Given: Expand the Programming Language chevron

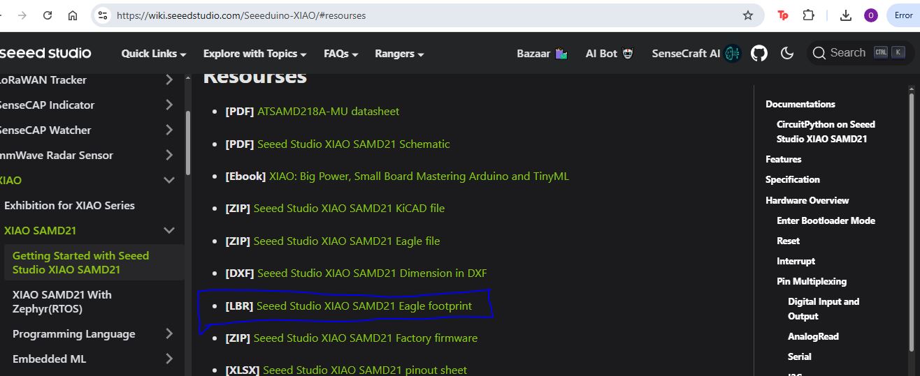Looking at the screenshot, I should (x=169, y=333).
